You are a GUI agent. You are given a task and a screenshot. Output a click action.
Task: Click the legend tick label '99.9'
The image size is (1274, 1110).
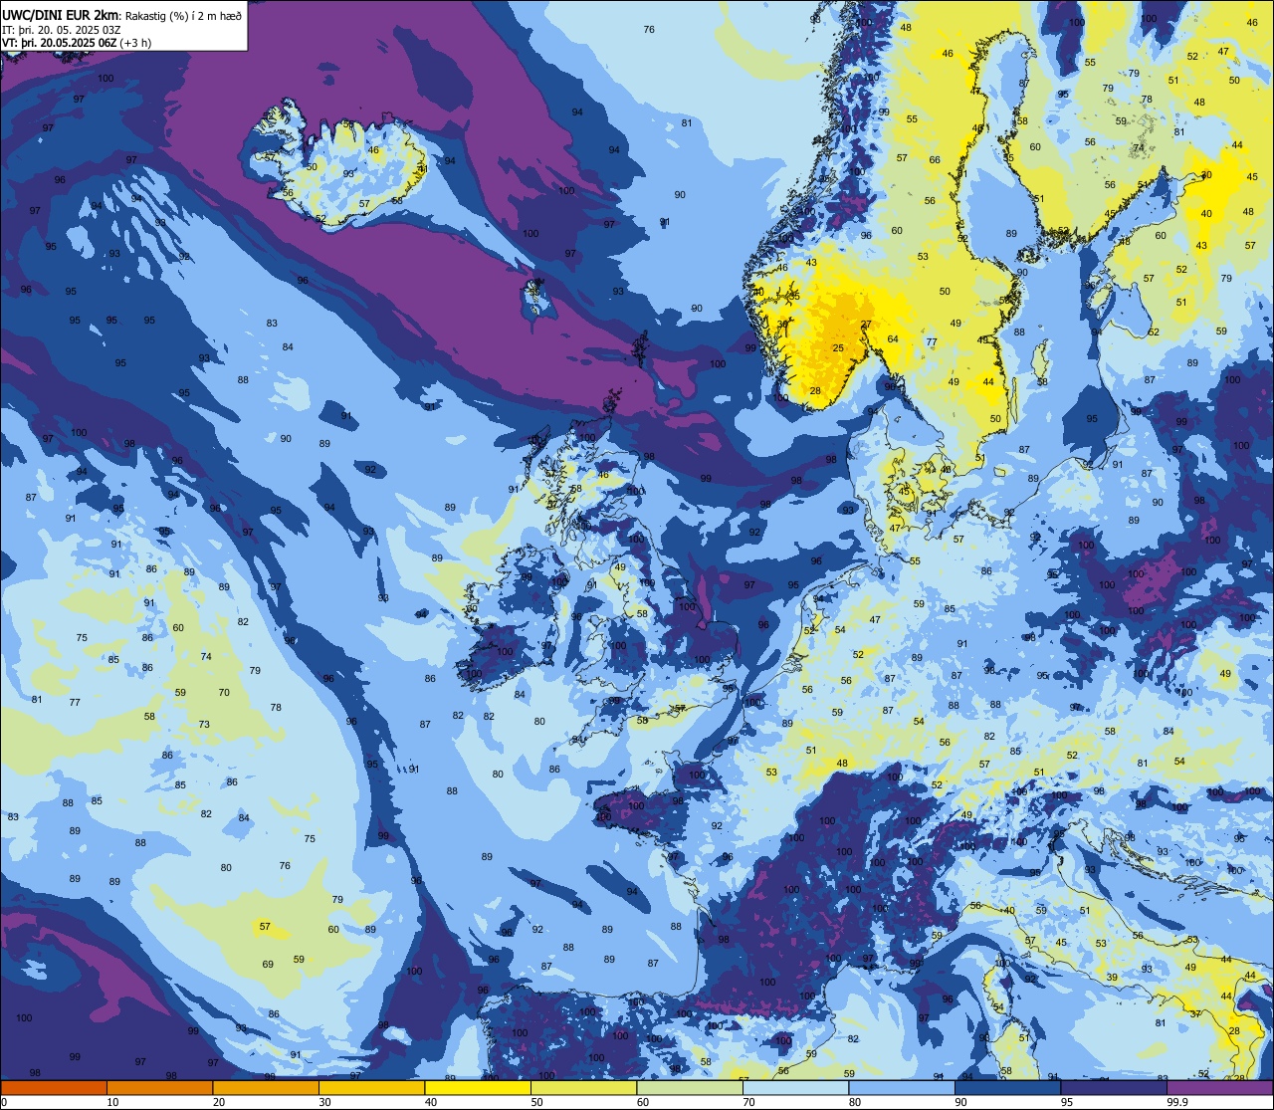(x=1177, y=1102)
